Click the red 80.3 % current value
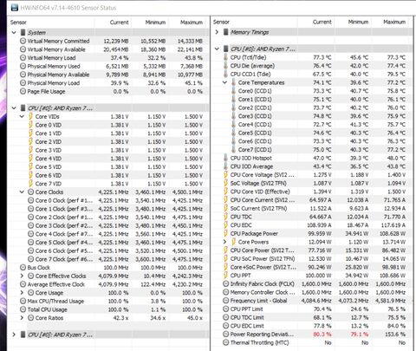 pyautogui.click(x=322, y=335)
